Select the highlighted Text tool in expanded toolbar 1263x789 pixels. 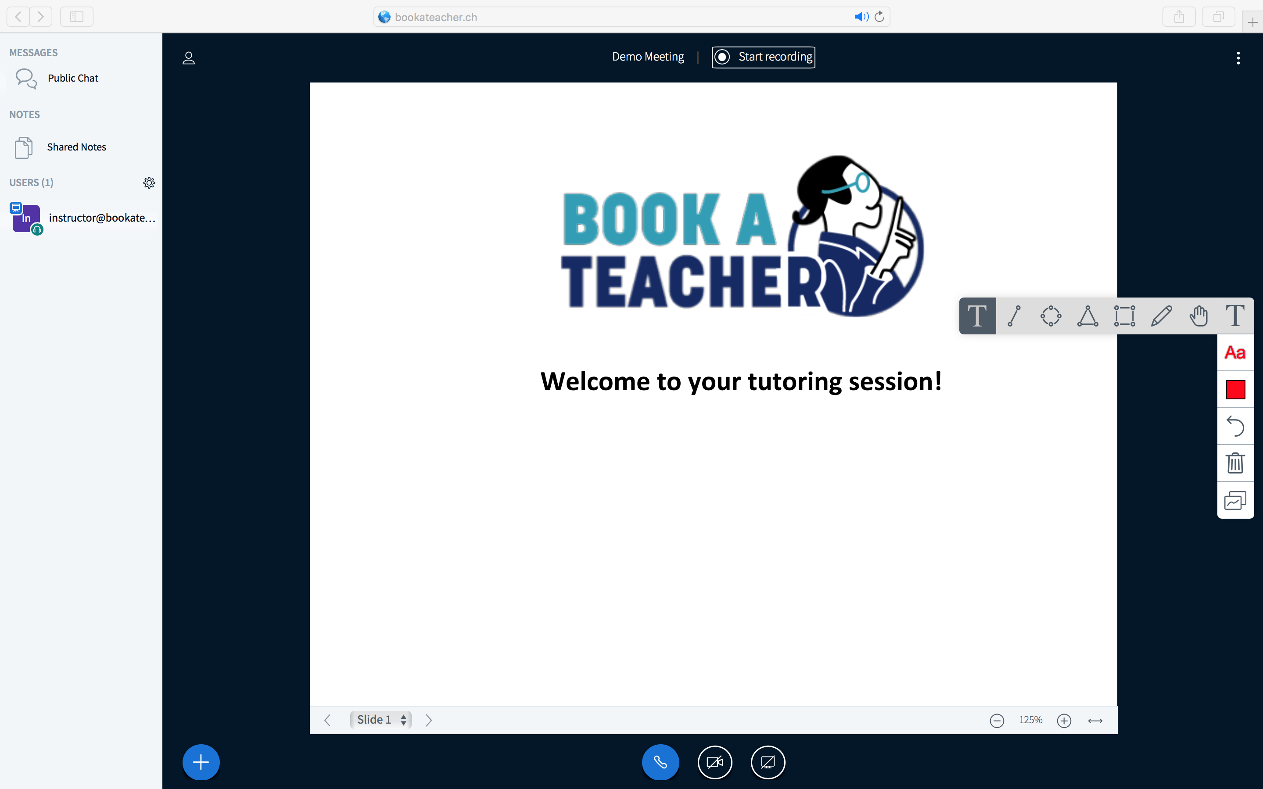[977, 316]
